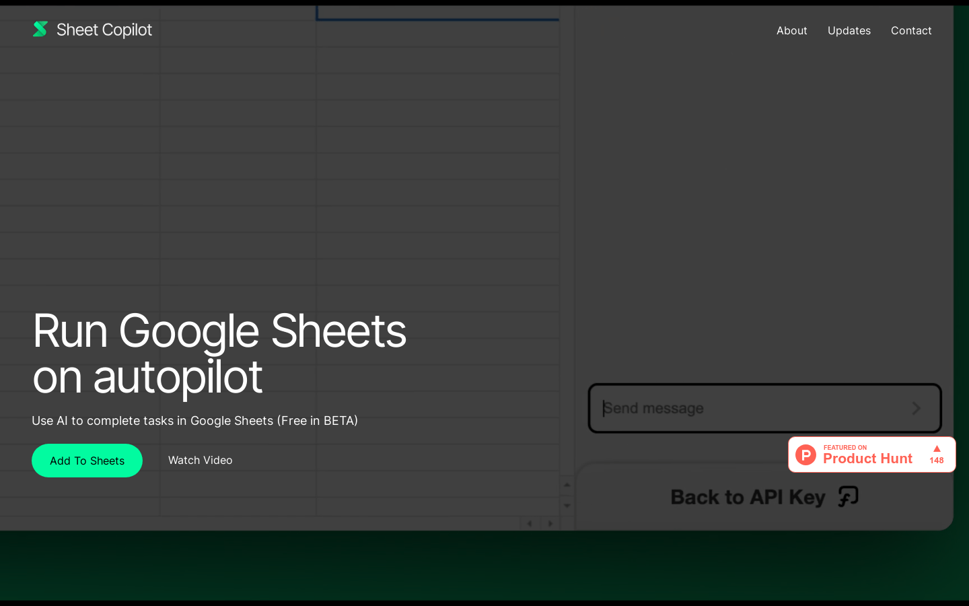Click the key icon beside "Back to API Key"
Viewport: 969px width, 606px height.
click(849, 496)
